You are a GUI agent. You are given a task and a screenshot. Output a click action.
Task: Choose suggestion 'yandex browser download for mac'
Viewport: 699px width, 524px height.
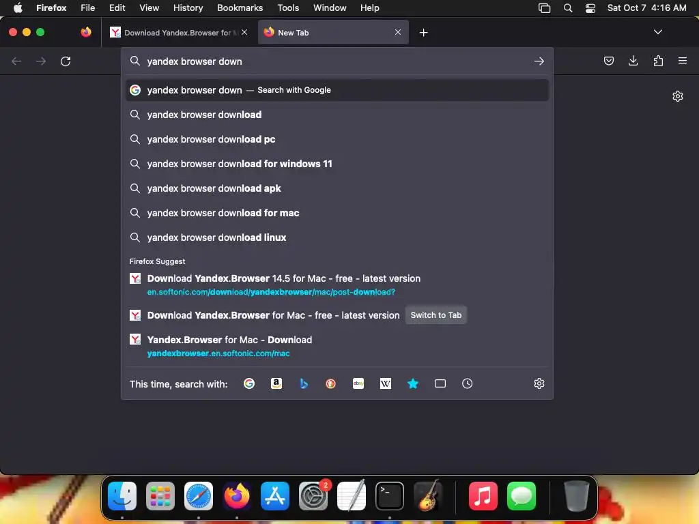(x=337, y=213)
